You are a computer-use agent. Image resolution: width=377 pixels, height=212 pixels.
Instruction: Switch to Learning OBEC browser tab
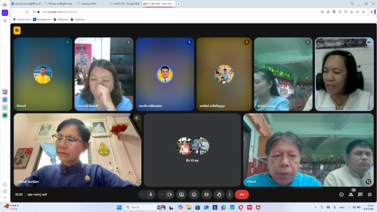tap(92, 4)
